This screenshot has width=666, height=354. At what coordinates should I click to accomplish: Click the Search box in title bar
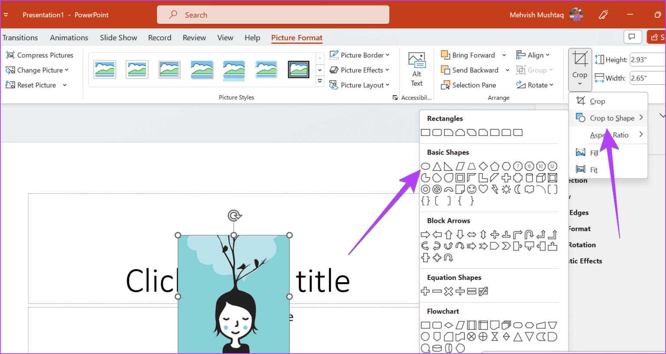point(273,15)
